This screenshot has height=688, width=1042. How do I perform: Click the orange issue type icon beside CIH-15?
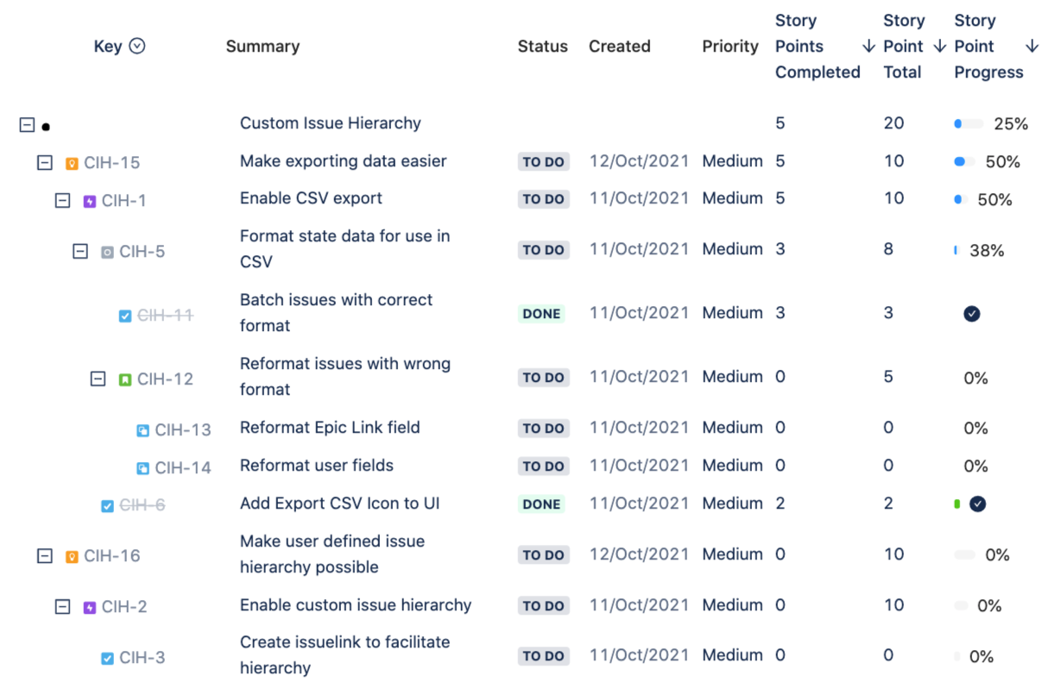[x=72, y=163]
